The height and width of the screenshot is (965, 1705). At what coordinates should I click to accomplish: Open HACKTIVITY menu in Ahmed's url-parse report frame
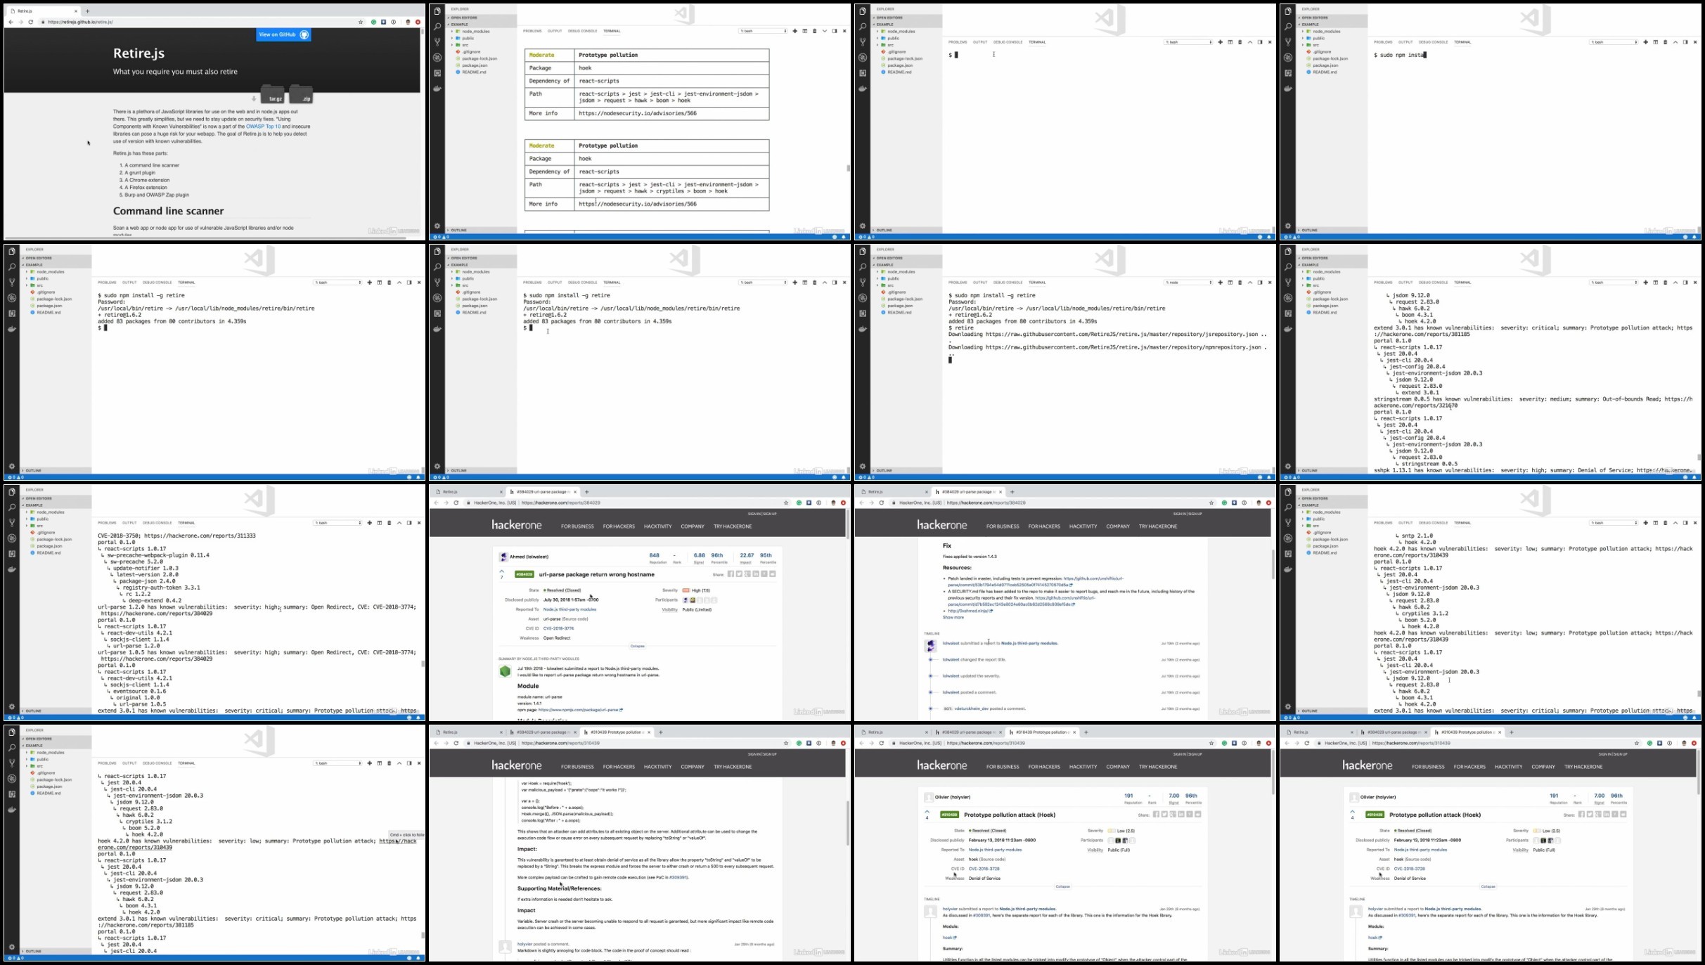(x=658, y=526)
